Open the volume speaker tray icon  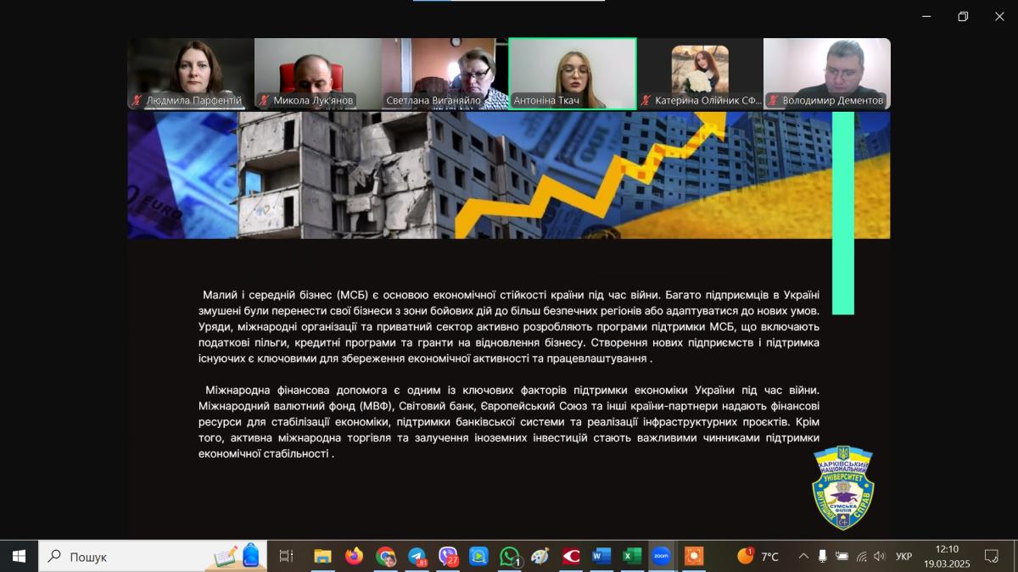880,556
